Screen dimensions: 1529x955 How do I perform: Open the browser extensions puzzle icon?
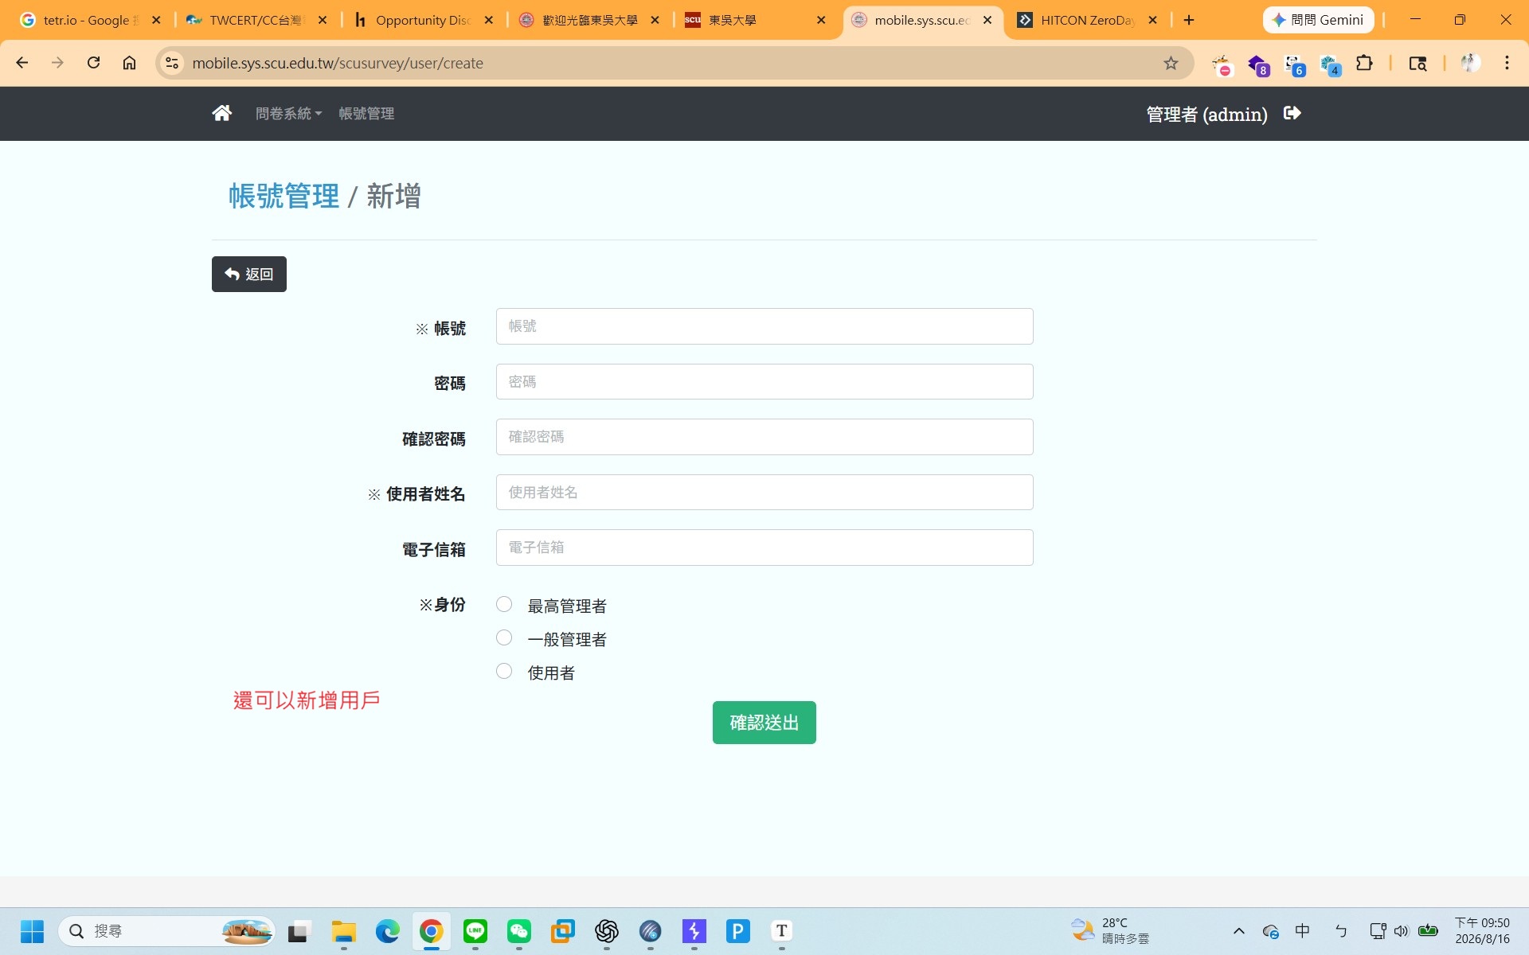click(x=1364, y=63)
